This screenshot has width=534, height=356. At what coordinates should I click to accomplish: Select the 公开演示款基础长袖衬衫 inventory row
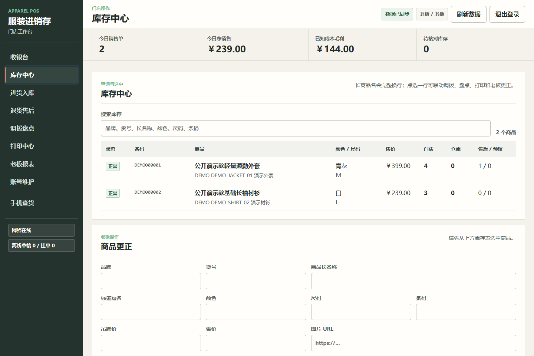[x=308, y=198]
